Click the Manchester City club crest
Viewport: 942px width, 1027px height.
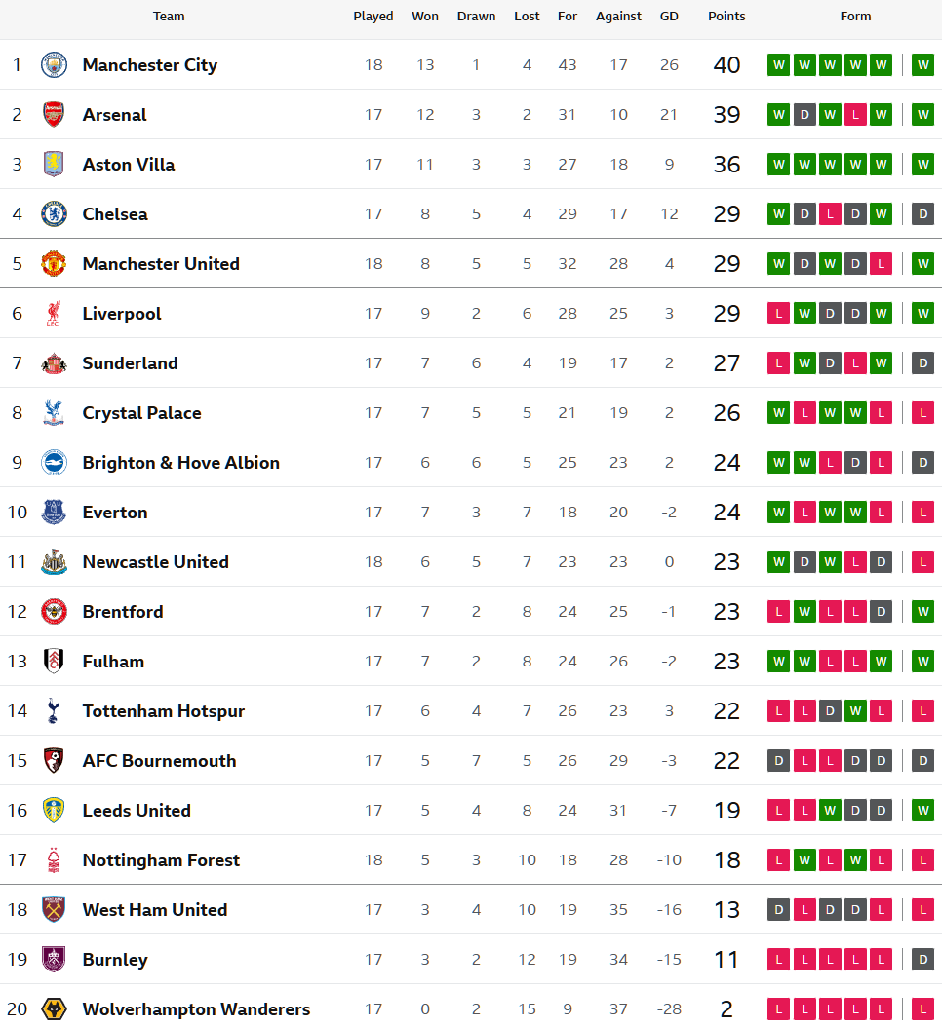[x=54, y=65]
